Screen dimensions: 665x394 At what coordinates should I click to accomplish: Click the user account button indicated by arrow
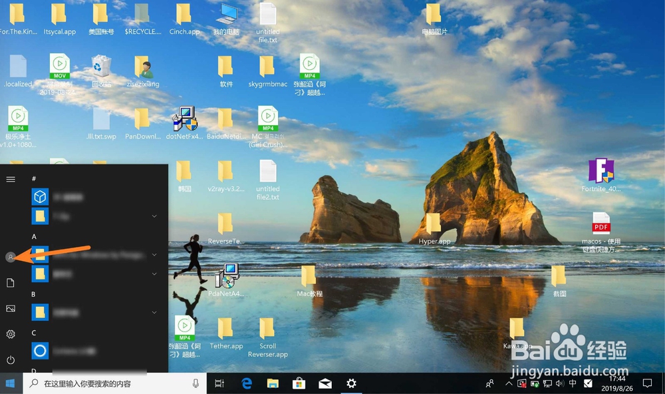pyautogui.click(x=11, y=257)
